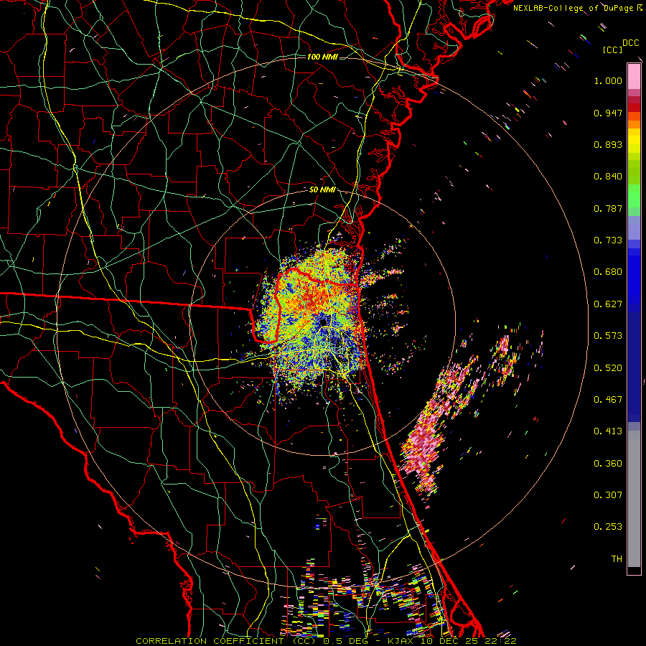Click the 0.307 legend value
The width and height of the screenshot is (646, 646).
(x=608, y=495)
